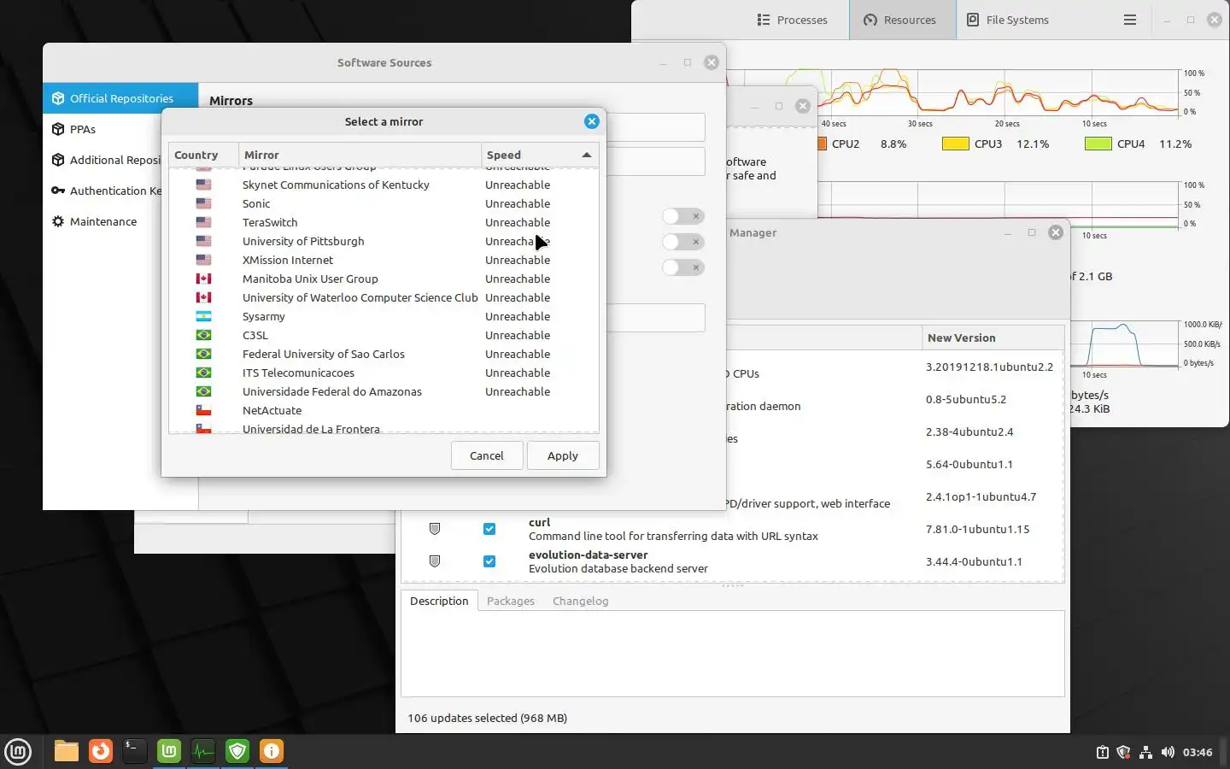Image resolution: width=1230 pixels, height=769 pixels.
Task: Open Additional Repositories sidebar entry
Action: [102, 160]
